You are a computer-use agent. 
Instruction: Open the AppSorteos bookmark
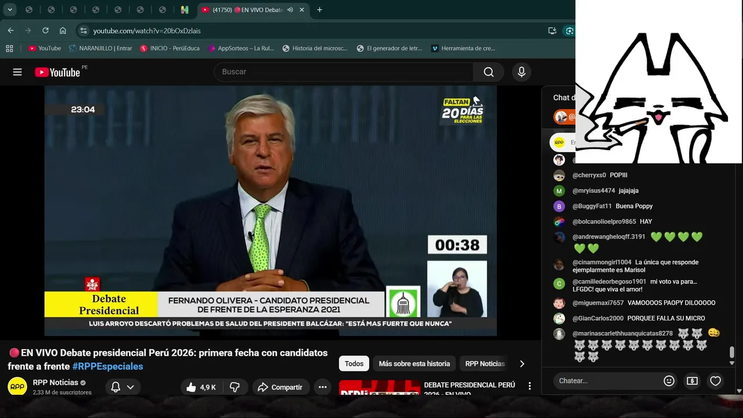coord(241,48)
